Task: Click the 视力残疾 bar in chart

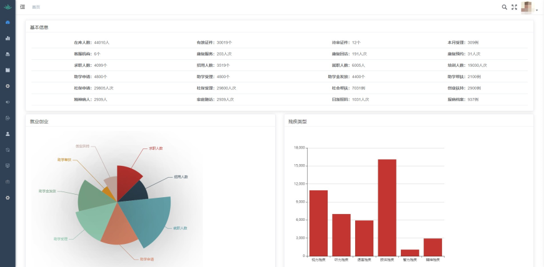Action: (318, 223)
